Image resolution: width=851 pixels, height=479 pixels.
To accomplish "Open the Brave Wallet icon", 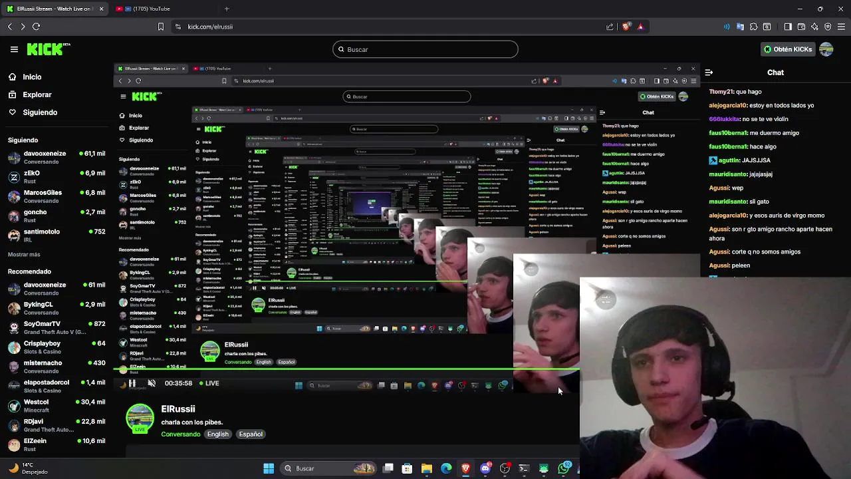I will point(801,27).
